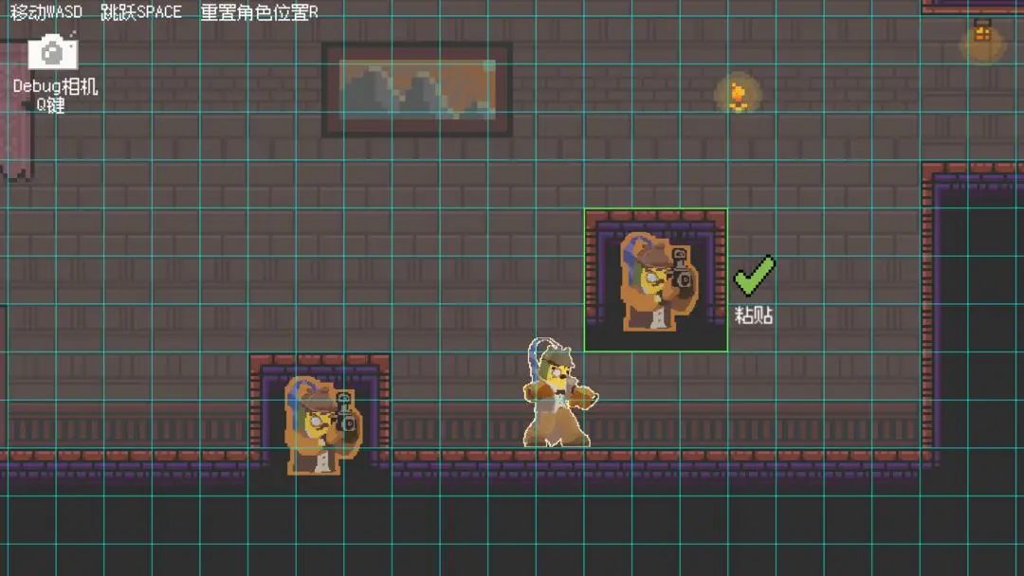
Task: Click the Debug相机 Q键 label
Action: (x=55, y=96)
